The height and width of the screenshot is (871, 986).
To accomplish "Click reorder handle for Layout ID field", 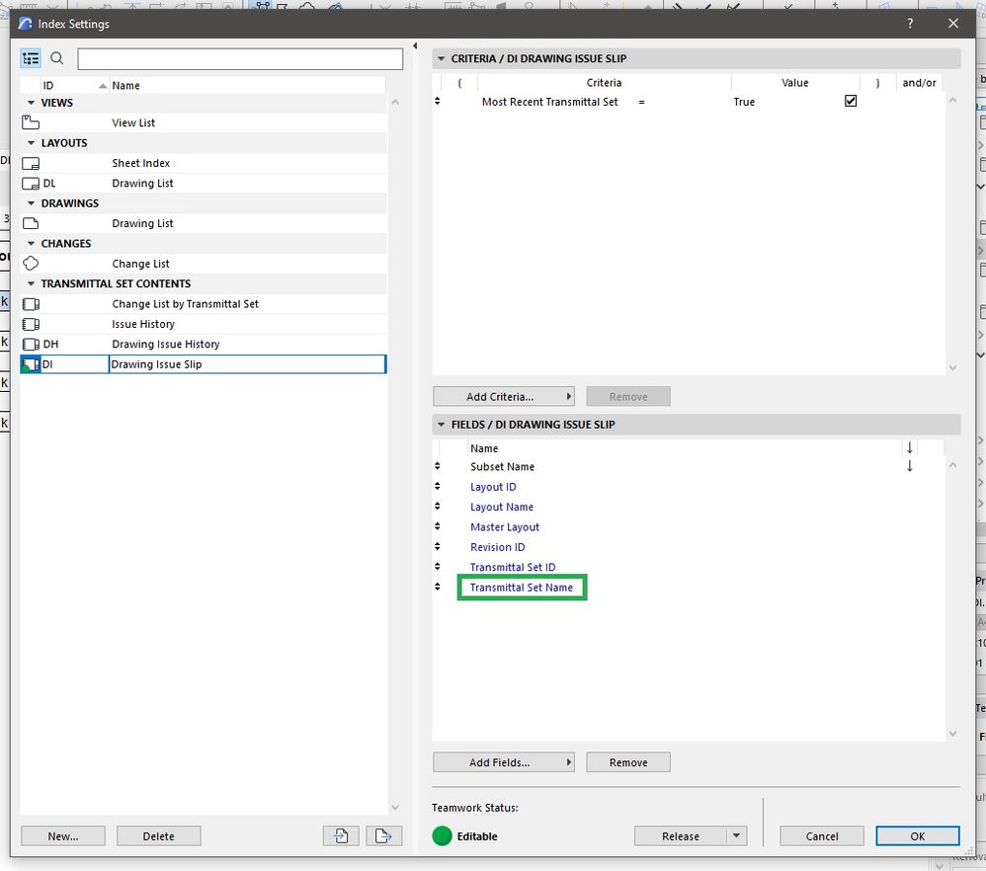I will pyautogui.click(x=438, y=487).
